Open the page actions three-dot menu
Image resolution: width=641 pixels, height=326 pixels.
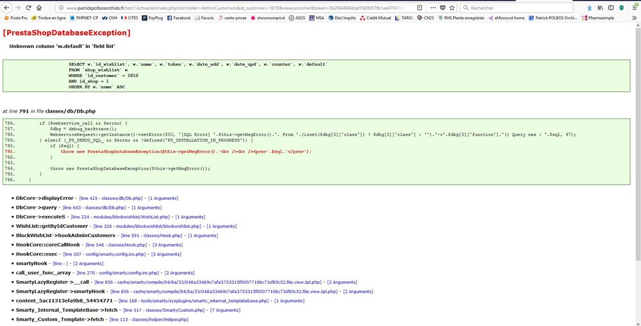pos(433,8)
